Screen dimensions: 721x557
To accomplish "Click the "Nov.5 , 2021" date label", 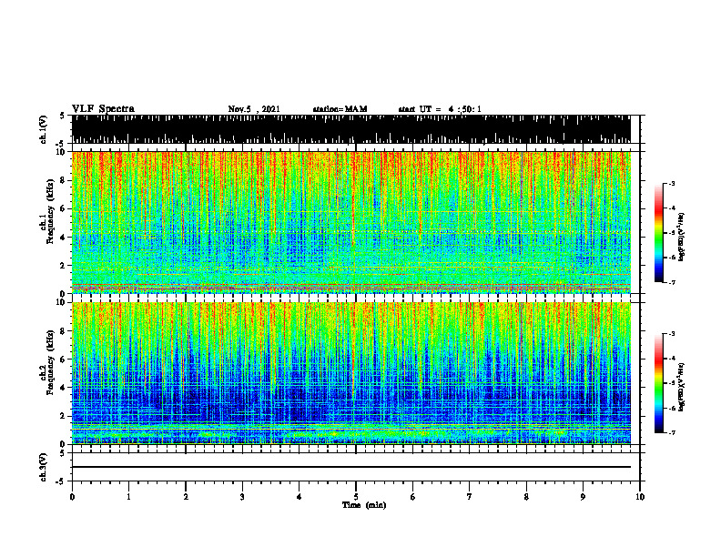I will coord(254,109).
